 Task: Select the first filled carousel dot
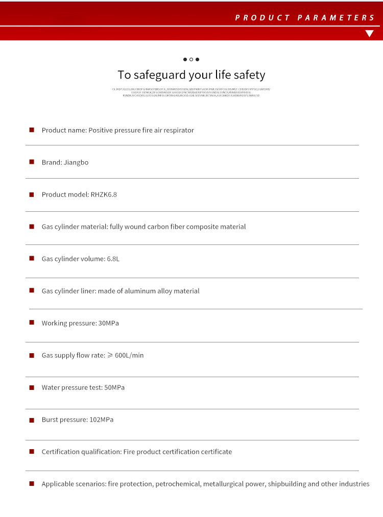[x=185, y=60]
